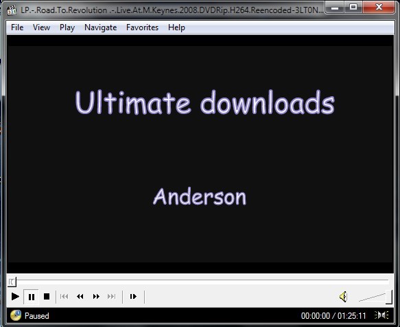Image resolution: width=400 pixels, height=327 pixels.
Task: Adjust the volume slider handle
Action: click(389, 297)
